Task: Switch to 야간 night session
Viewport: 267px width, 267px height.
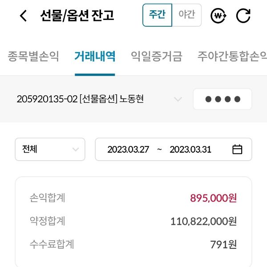Action: tap(186, 15)
